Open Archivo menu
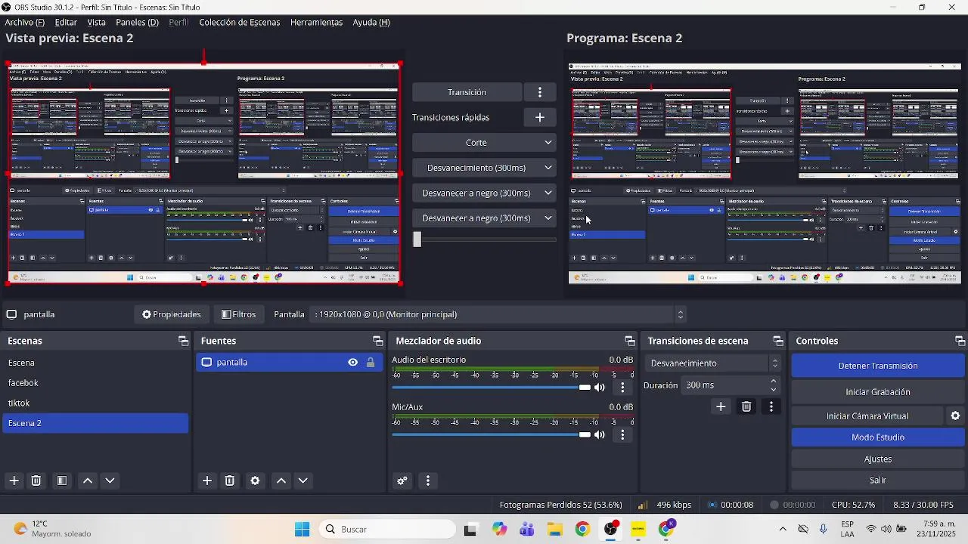 tap(24, 23)
